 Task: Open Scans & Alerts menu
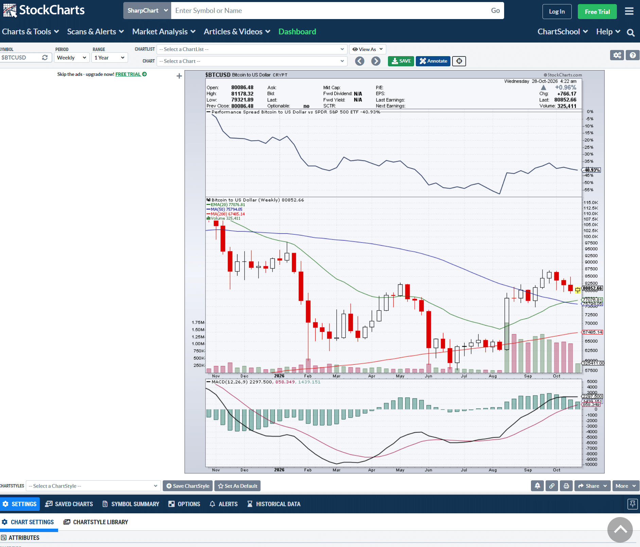tap(95, 32)
